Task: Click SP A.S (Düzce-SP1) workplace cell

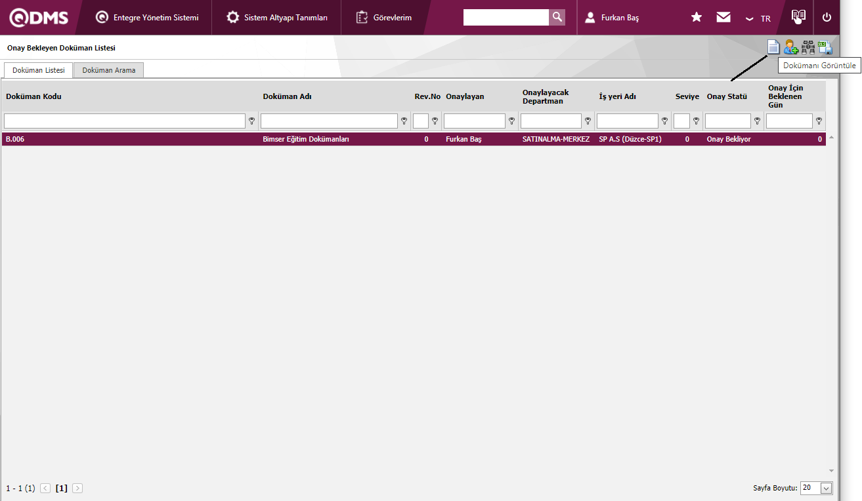Action: click(x=630, y=139)
